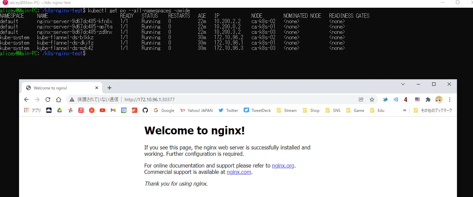473x197 pixels.
Task: Open the blue Twitter bird extension
Action: pyautogui.click(x=385, y=100)
